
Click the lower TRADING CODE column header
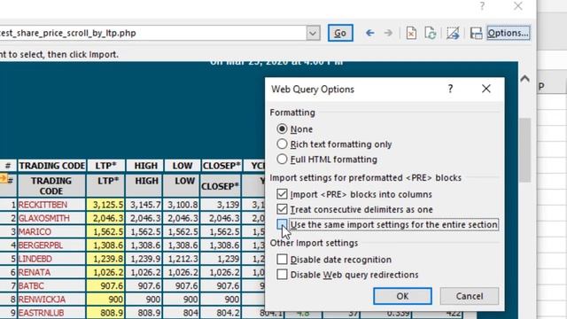tap(51, 186)
